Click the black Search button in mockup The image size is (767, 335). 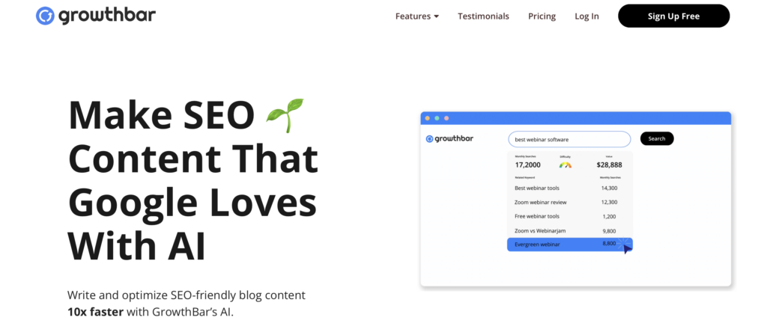click(x=657, y=138)
